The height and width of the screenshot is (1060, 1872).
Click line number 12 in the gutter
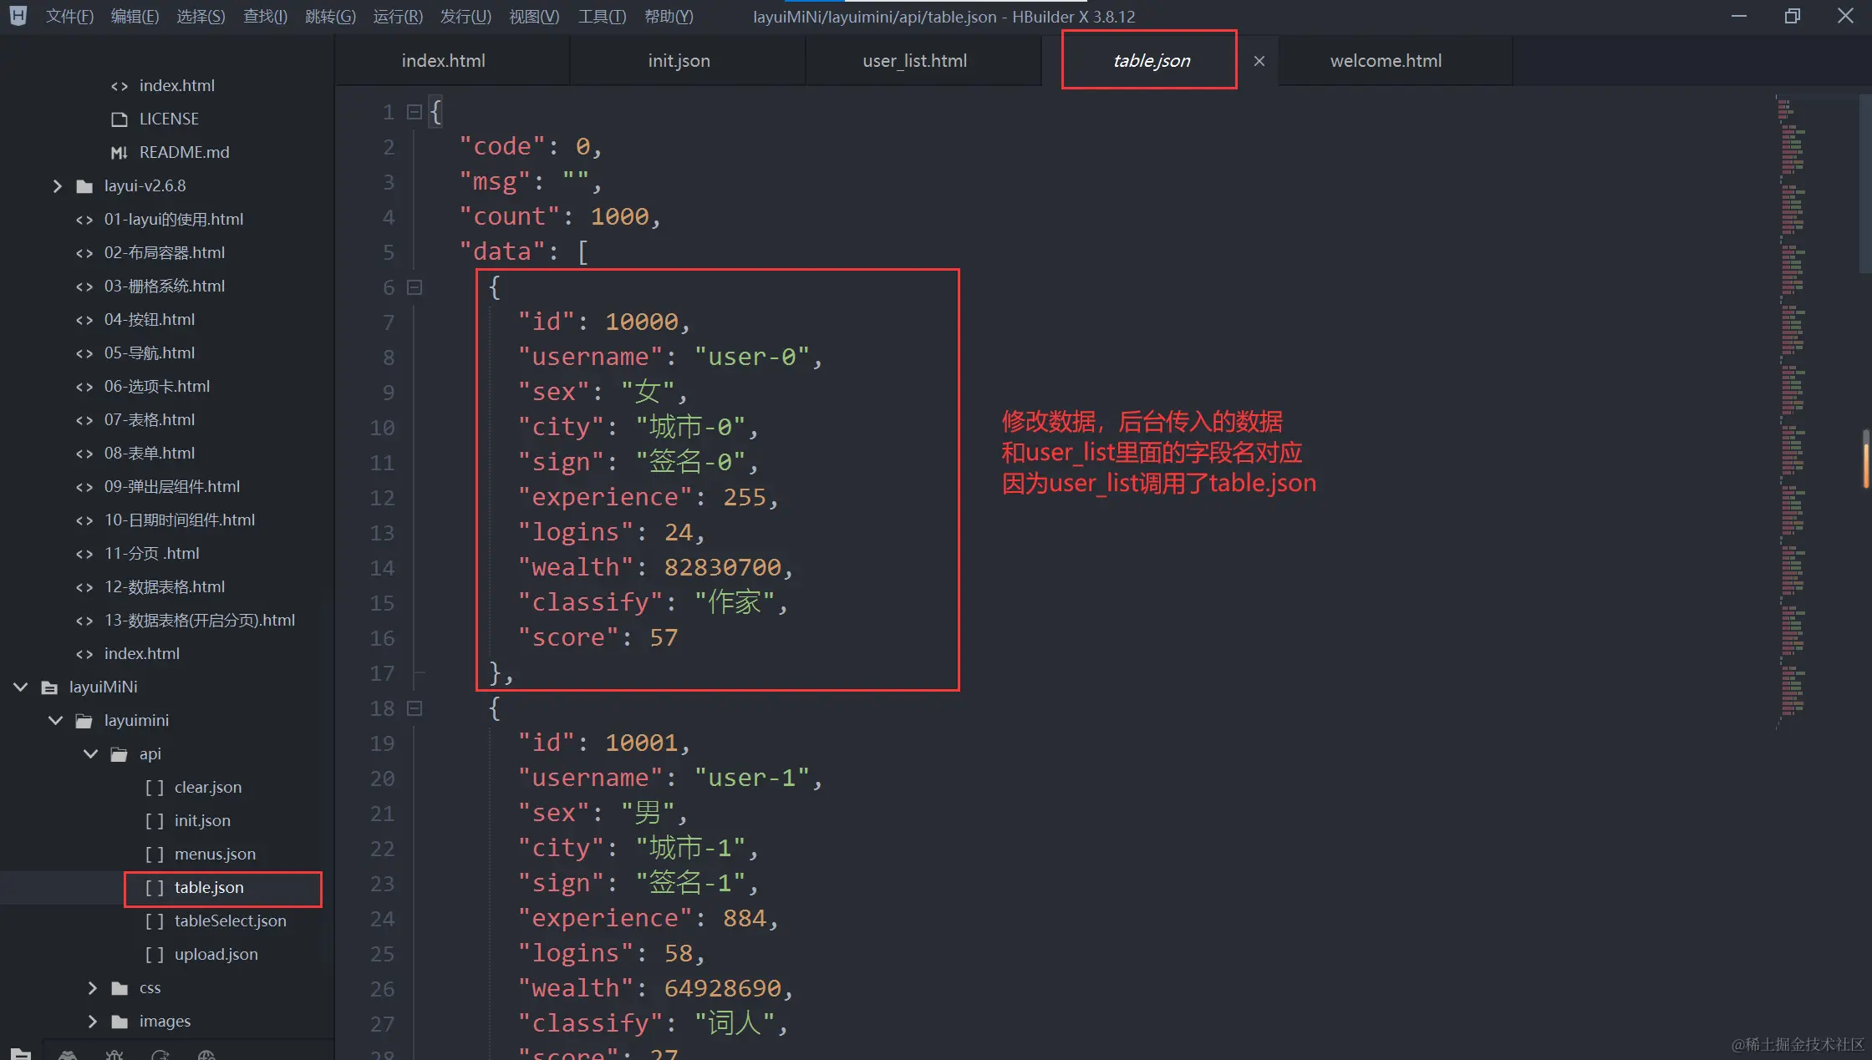(382, 498)
